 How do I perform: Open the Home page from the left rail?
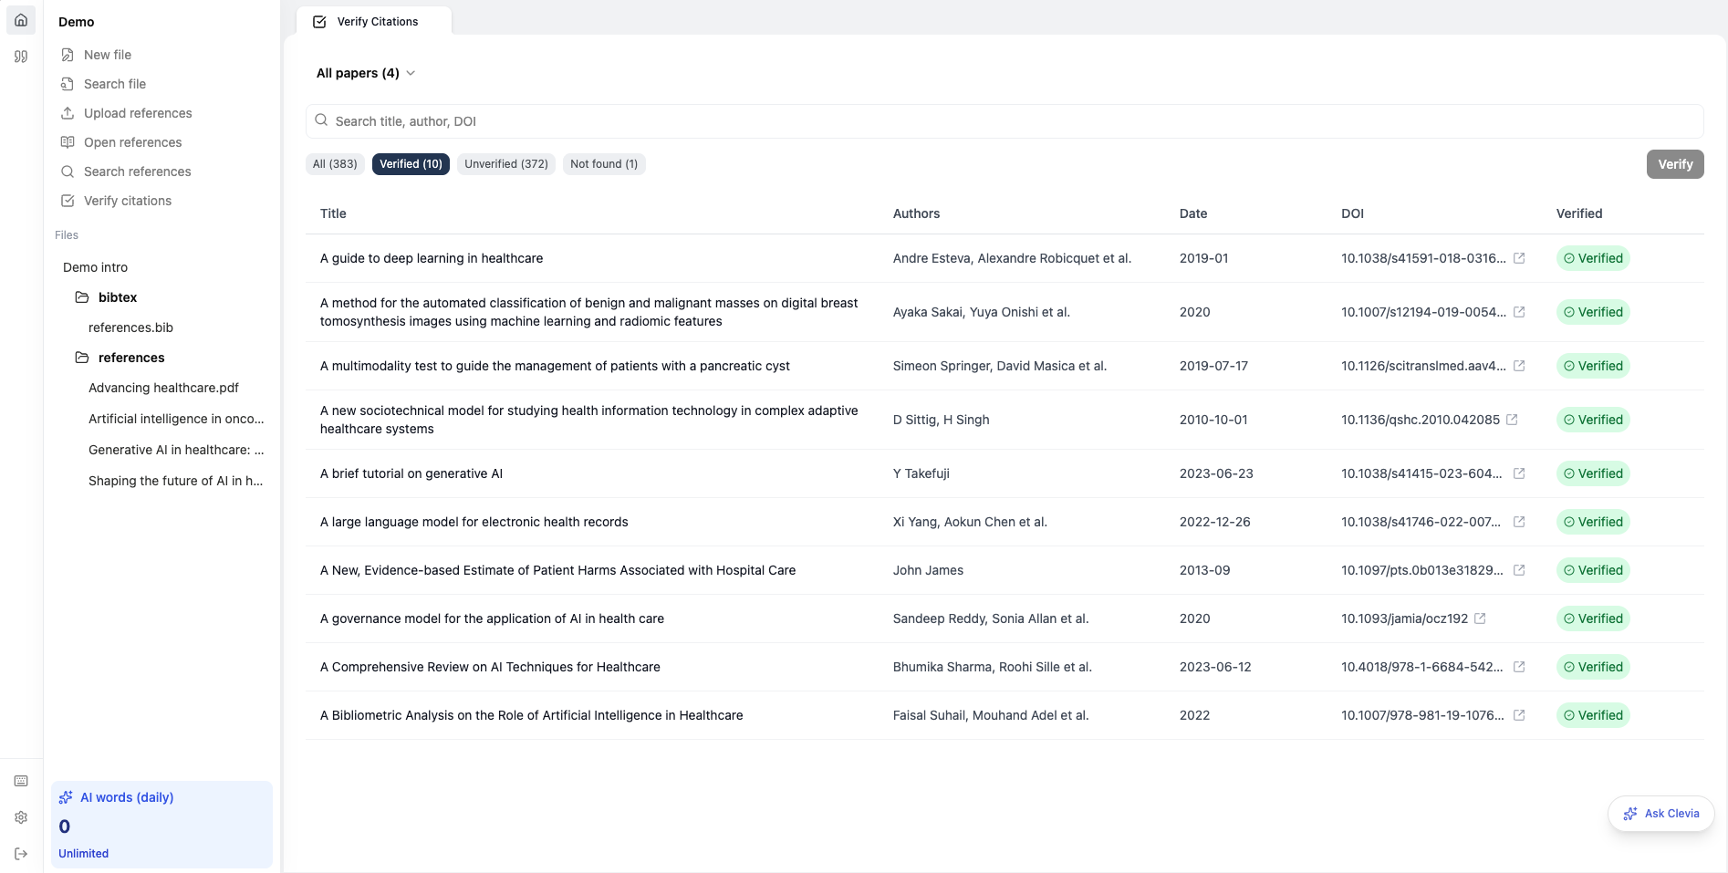click(20, 19)
